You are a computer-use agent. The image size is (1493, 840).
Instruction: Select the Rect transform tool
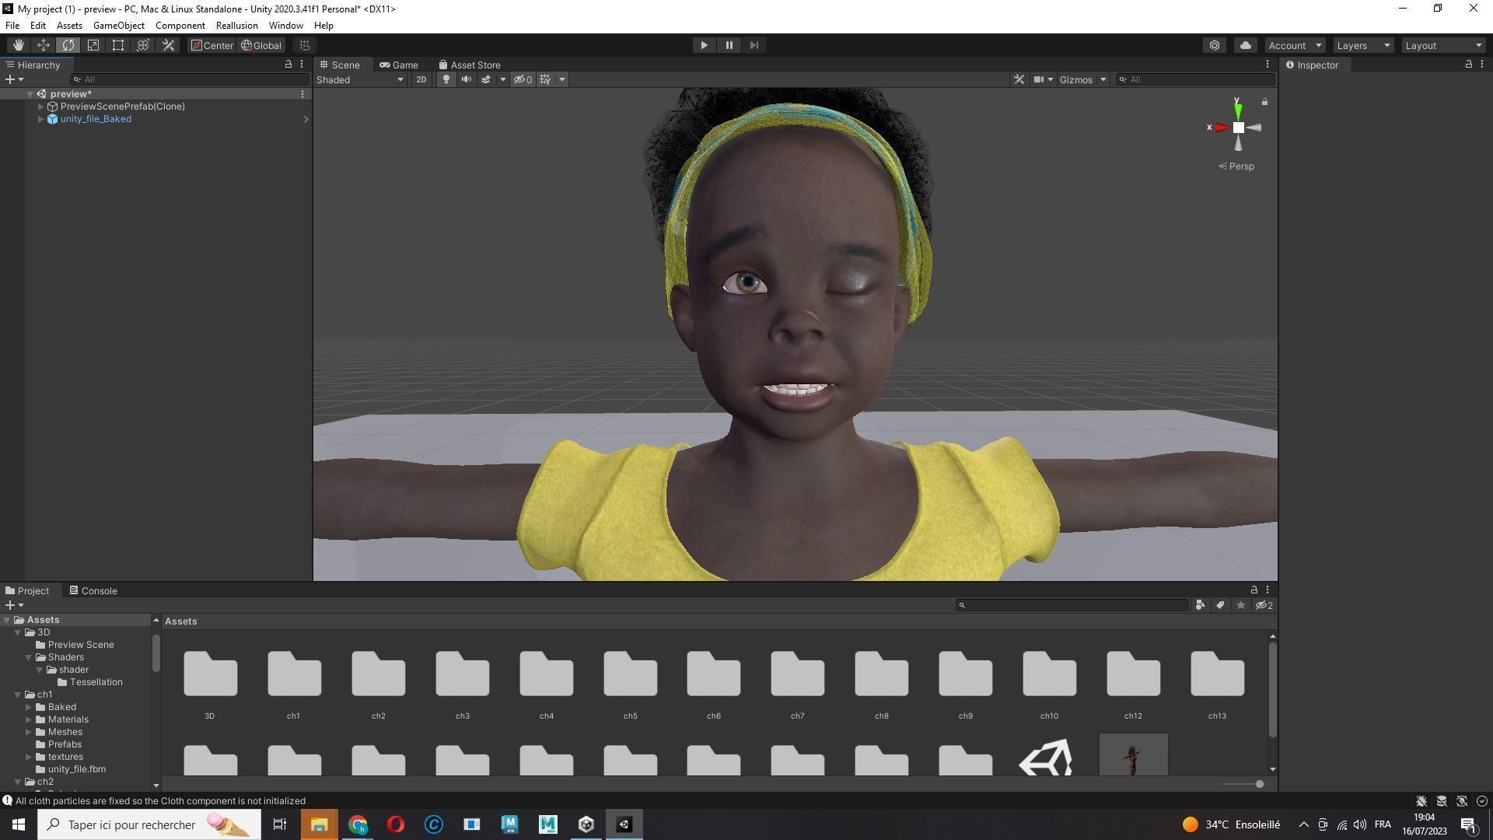[x=118, y=45]
